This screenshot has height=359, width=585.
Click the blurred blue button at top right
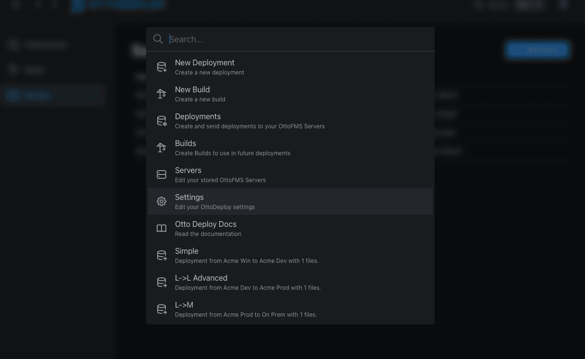[537, 50]
